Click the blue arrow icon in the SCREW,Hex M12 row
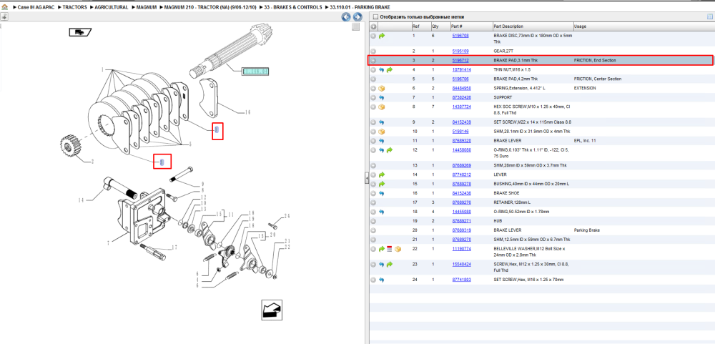The image size is (715, 344). (x=382, y=265)
